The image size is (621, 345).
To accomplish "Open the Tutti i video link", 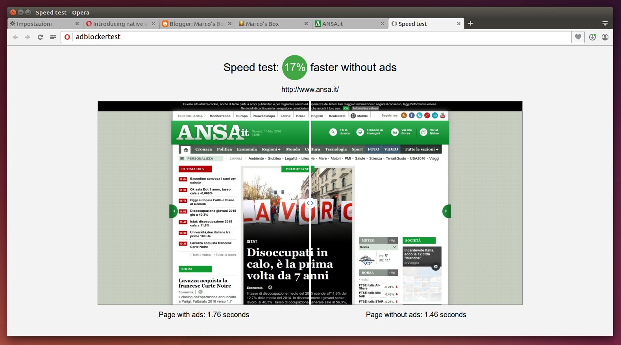I will coord(201,255).
